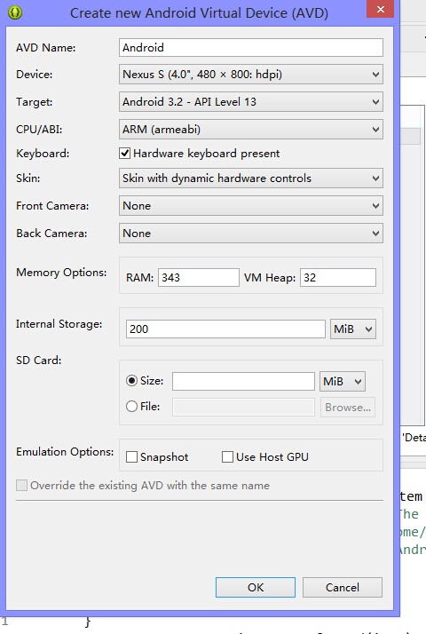Open Internal Storage MiB unit dropdown
The height and width of the screenshot is (634, 426).
(x=353, y=329)
